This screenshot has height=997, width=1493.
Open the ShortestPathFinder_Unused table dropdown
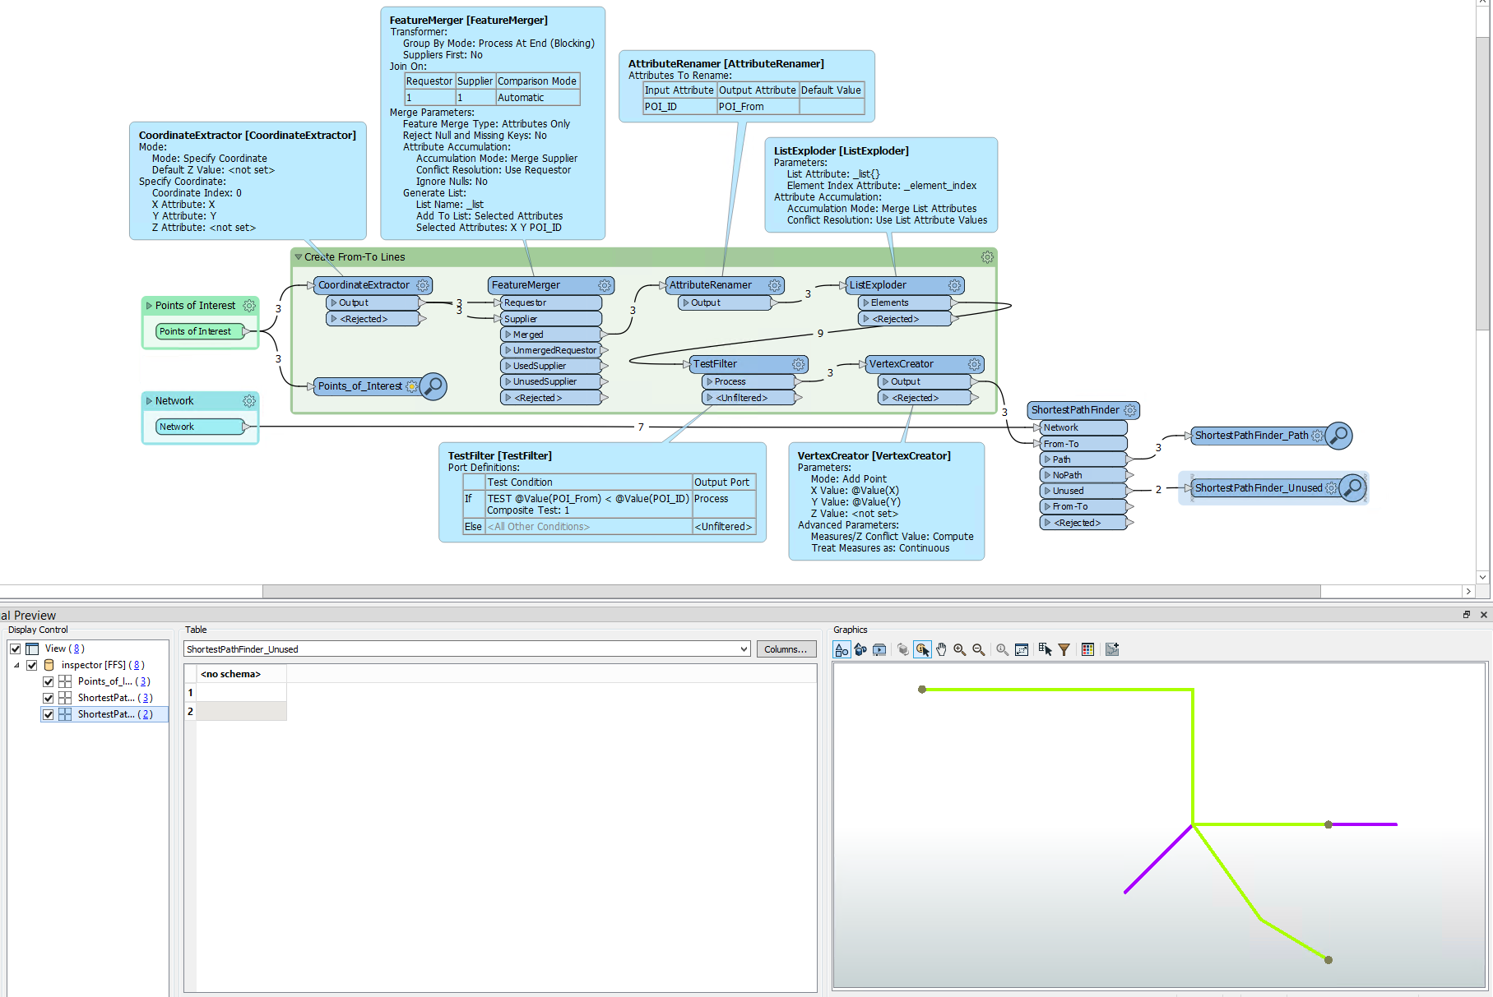pos(744,649)
